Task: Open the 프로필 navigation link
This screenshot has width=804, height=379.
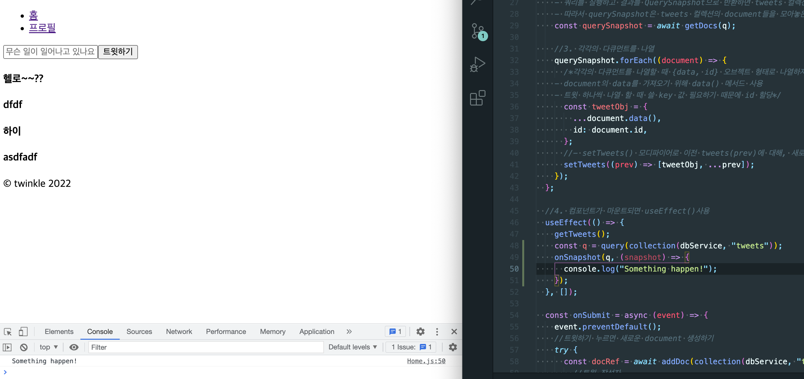Action: (x=42, y=28)
